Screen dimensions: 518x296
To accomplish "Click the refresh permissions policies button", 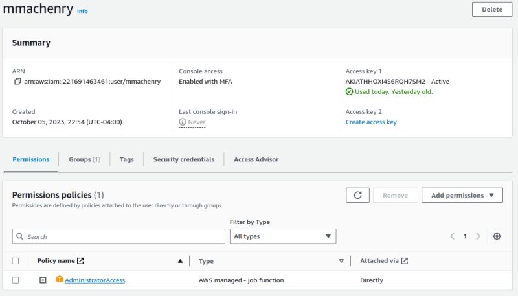I will pyautogui.click(x=357, y=195).
